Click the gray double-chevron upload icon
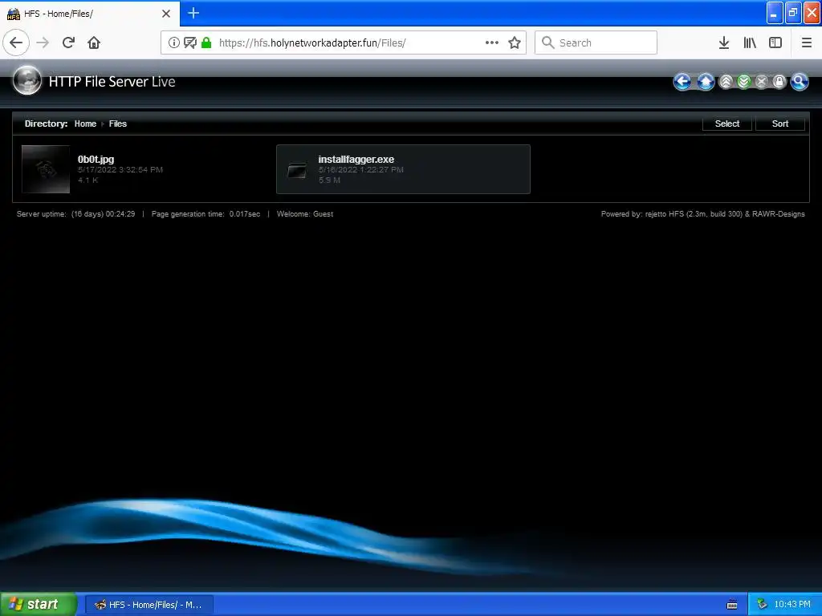Image resolution: width=822 pixels, height=616 pixels. [726, 82]
